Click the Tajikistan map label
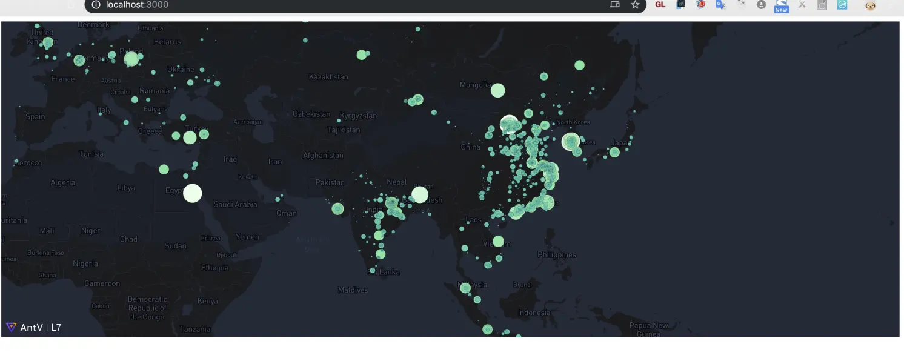 [344, 130]
